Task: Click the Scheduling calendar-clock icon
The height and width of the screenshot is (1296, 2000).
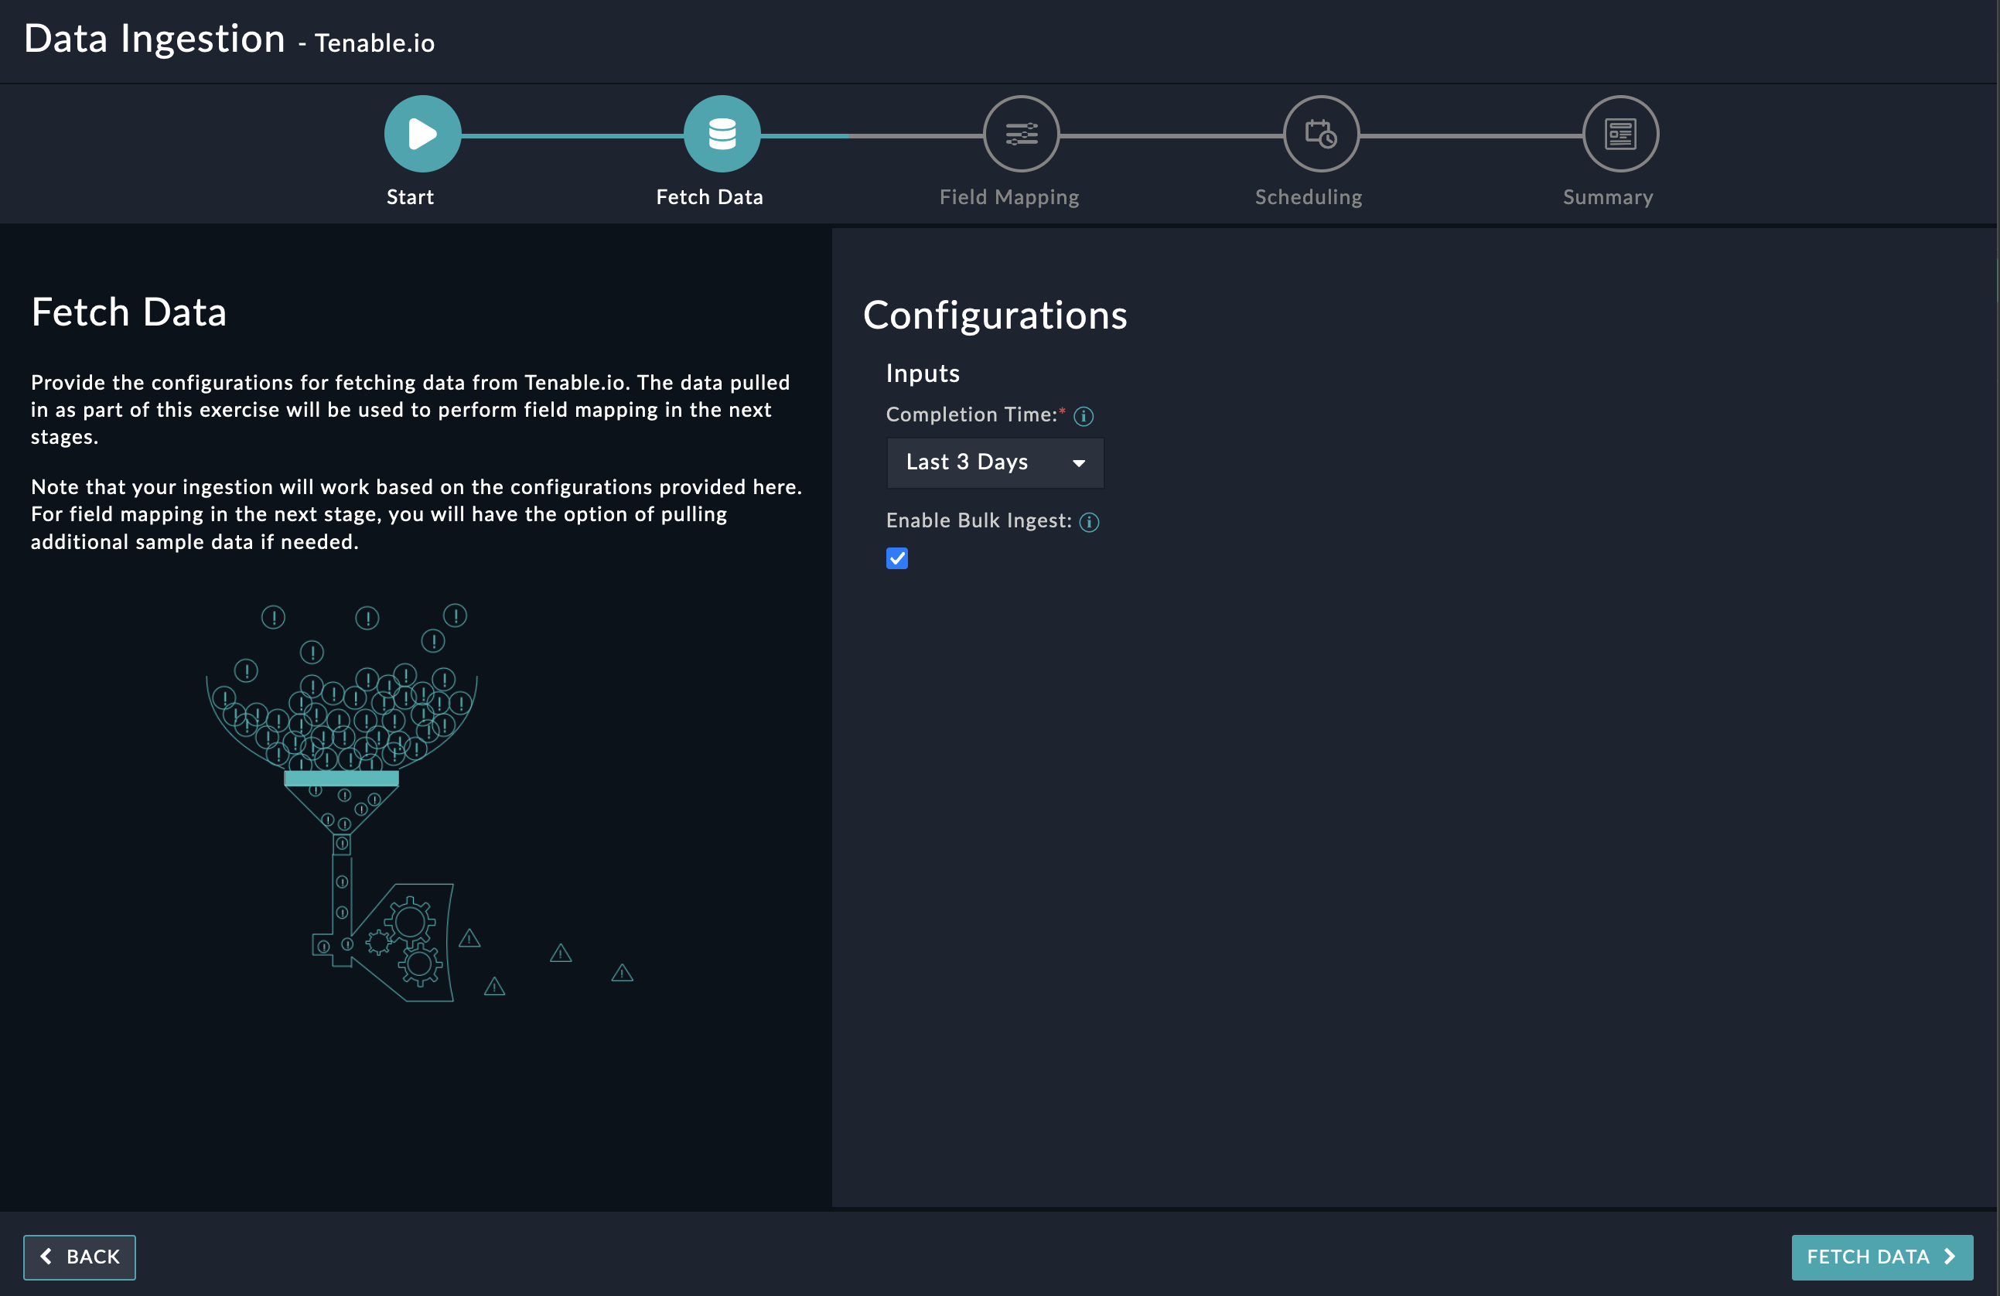Action: point(1320,134)
